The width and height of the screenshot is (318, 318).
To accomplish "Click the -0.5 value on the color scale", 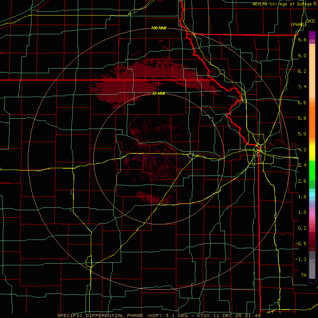I will [301, 244].
